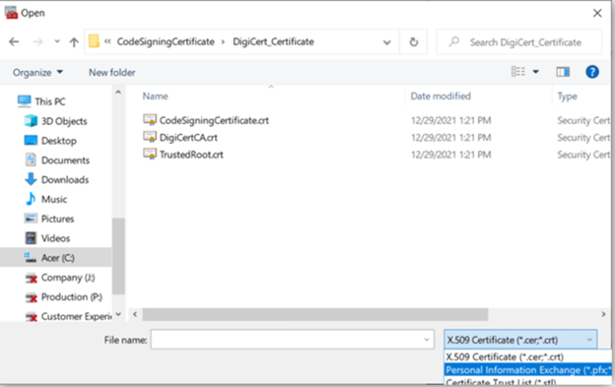Click the TrustedRoot.crt certificate icon
Viewport: 615px width, 387px height.
pos(150,154)
